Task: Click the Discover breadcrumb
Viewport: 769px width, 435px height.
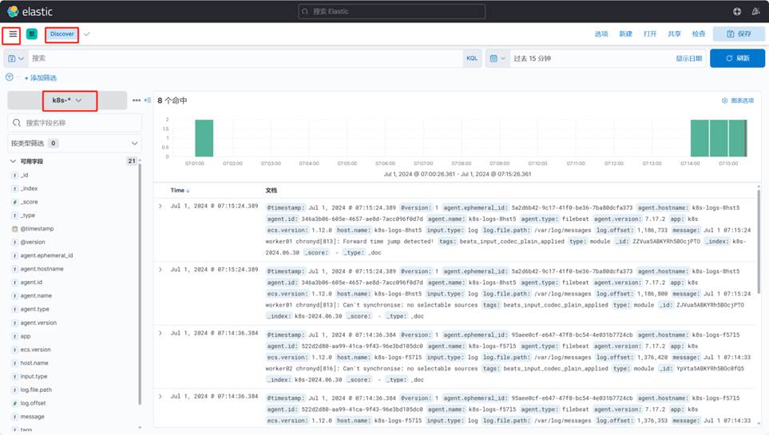Action: click(62, 34)
